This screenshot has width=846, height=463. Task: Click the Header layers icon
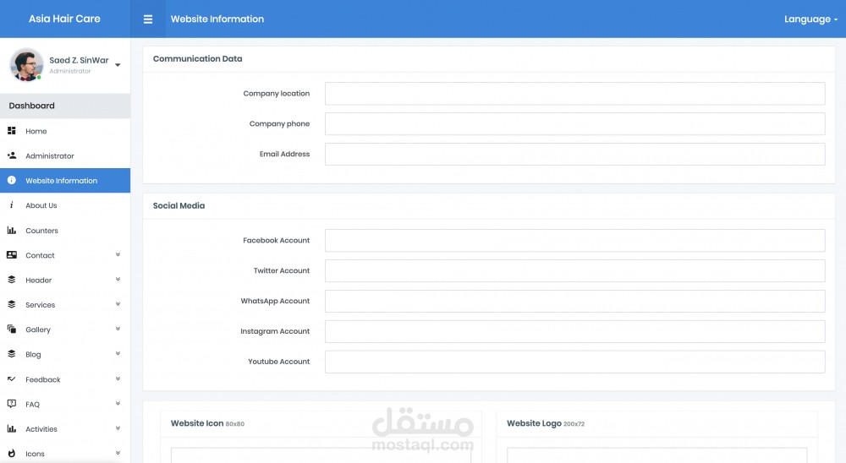[11, 280]
